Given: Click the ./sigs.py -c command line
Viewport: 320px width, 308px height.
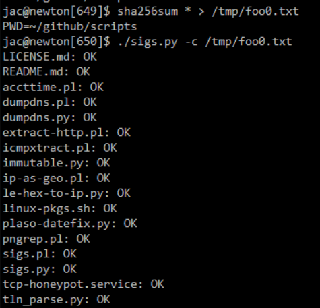Looking at the screenshot, I should pyautogui.click(x=148, y=42).
